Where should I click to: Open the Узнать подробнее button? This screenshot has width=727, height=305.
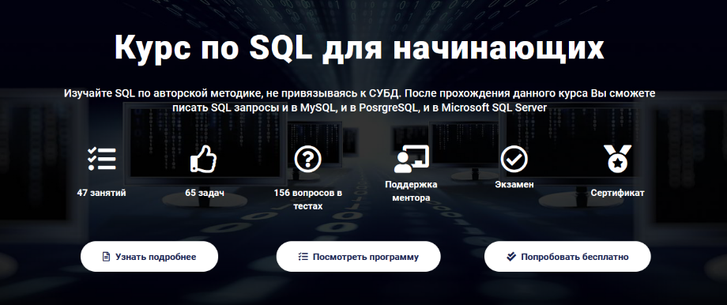[149, 256]
